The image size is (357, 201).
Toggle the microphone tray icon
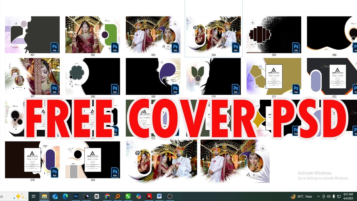point(334,197)
